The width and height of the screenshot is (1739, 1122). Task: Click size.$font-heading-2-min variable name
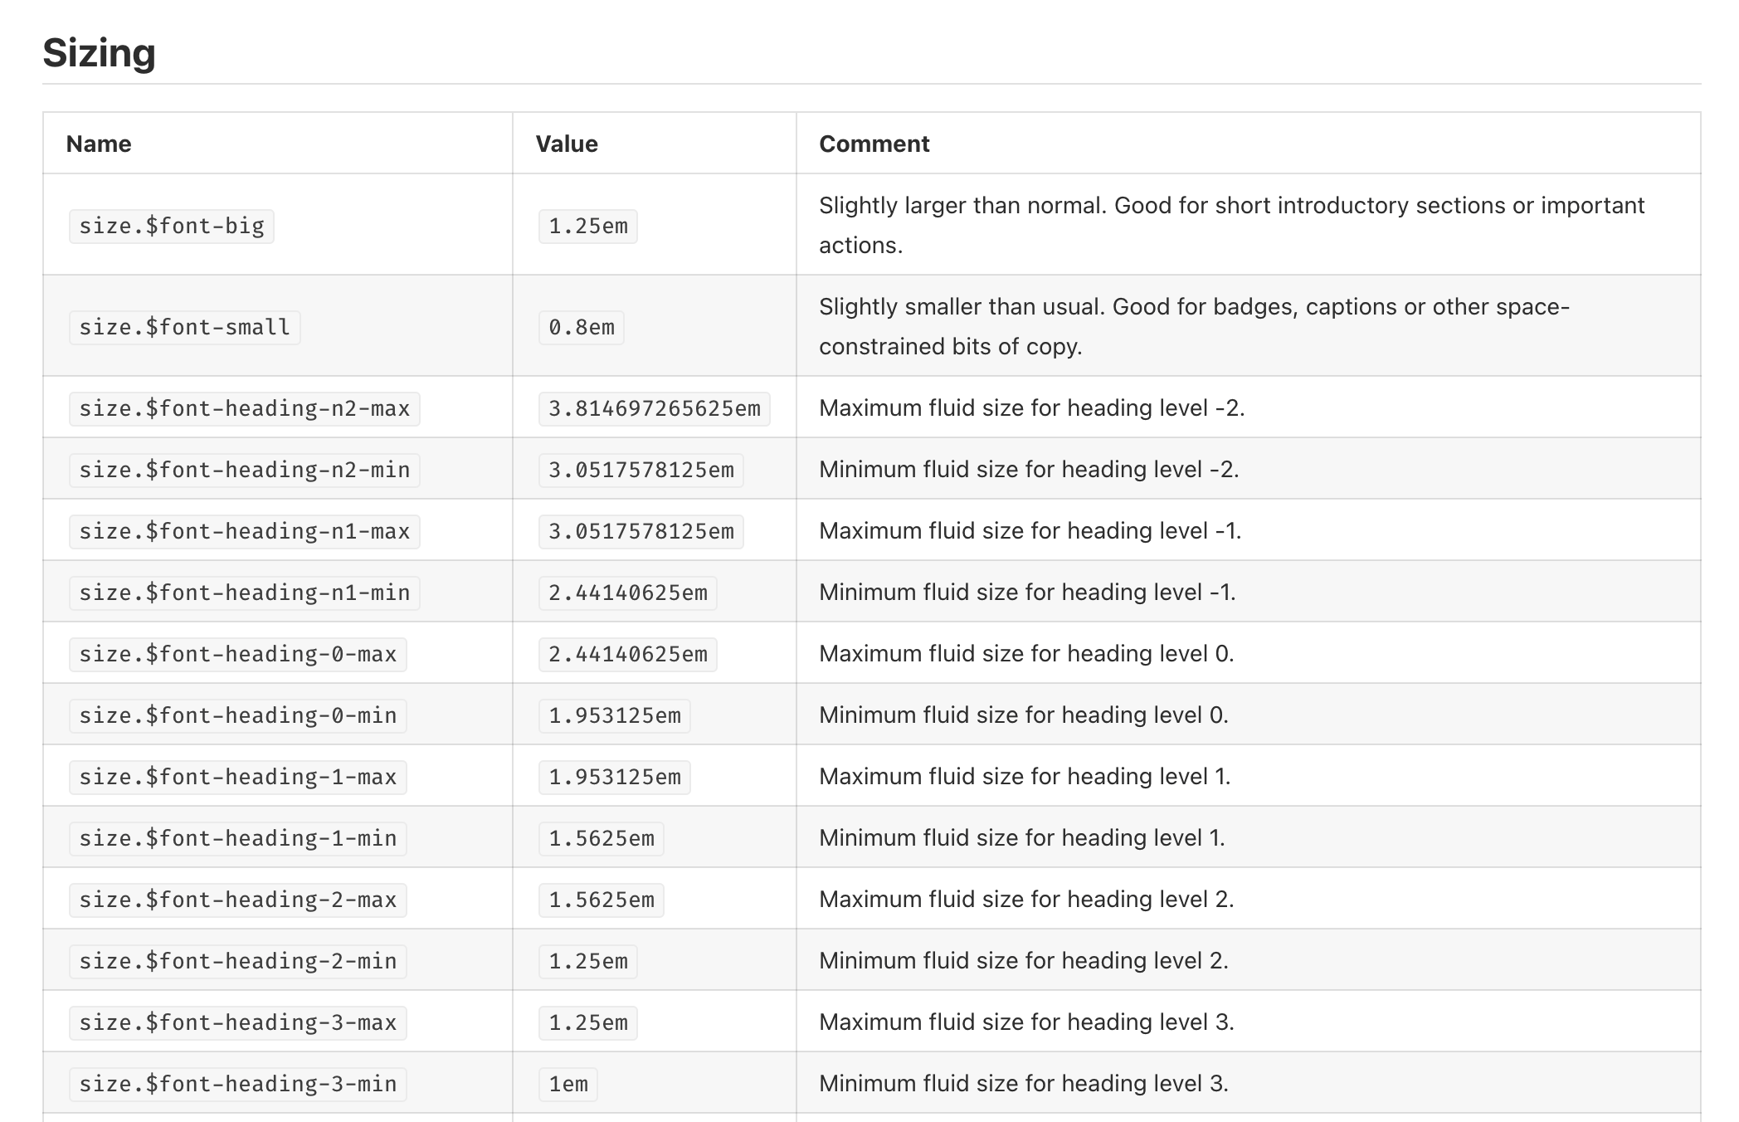(237, 961)
